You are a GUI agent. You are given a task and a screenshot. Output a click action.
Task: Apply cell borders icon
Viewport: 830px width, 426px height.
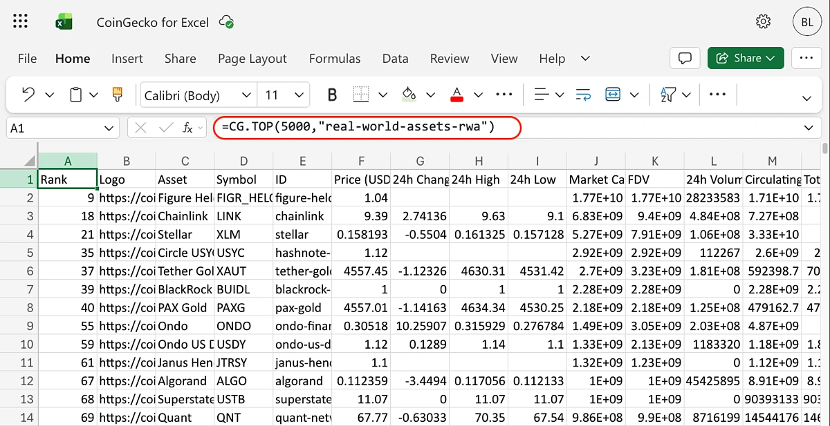361,95
